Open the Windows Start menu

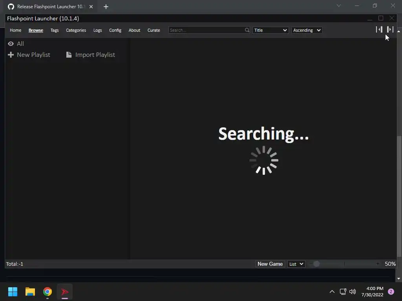coord(13,292)
